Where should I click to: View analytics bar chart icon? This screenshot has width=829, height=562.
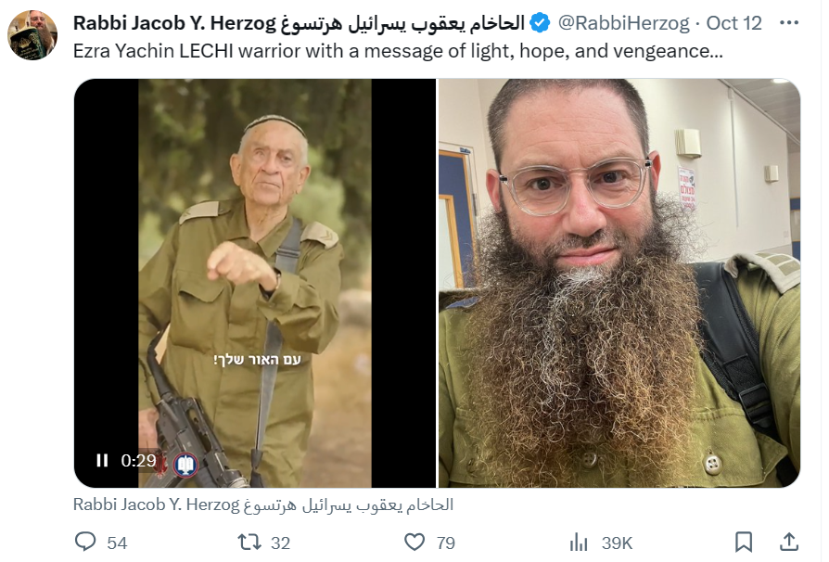[x=579, y=542]
